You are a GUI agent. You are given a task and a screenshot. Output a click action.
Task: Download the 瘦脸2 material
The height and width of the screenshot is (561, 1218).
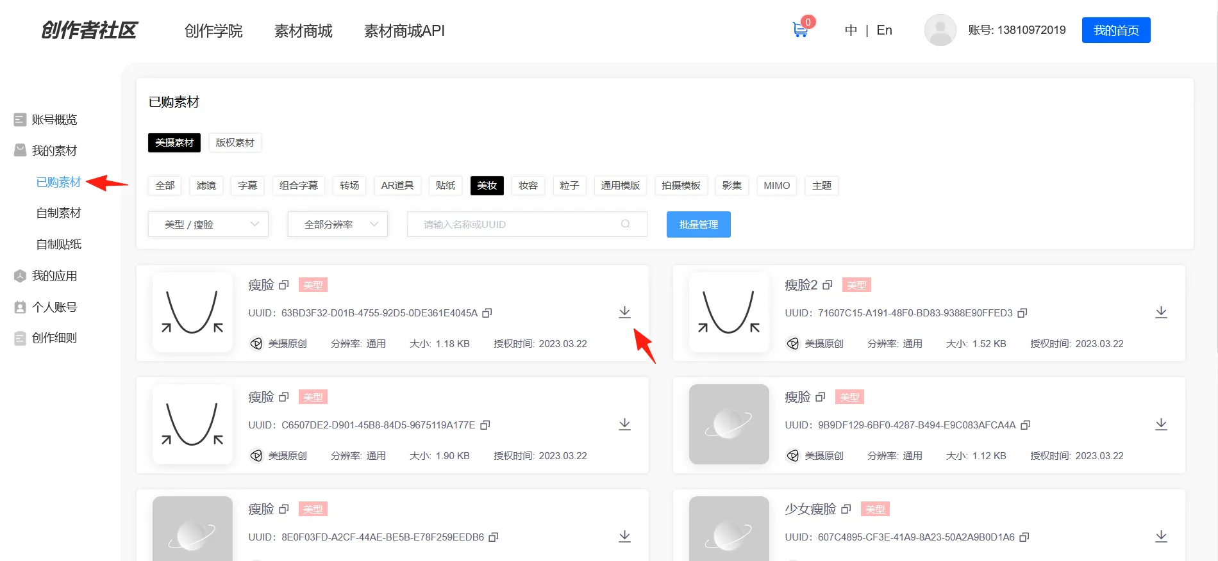point(1161,313)
